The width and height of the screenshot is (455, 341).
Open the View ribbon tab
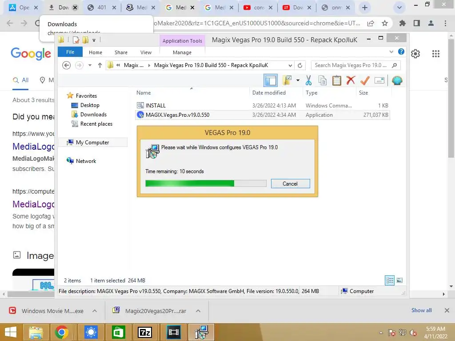click(x=146, y=52)
